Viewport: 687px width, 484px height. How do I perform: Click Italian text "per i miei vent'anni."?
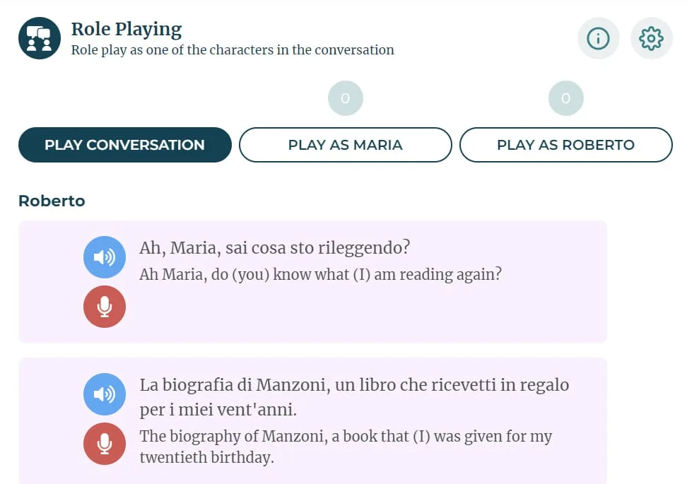218,410
